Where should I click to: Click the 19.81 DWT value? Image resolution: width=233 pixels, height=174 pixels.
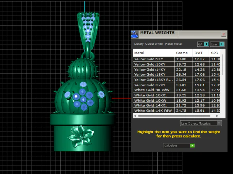pyautogui.click(x=200, y=85)
